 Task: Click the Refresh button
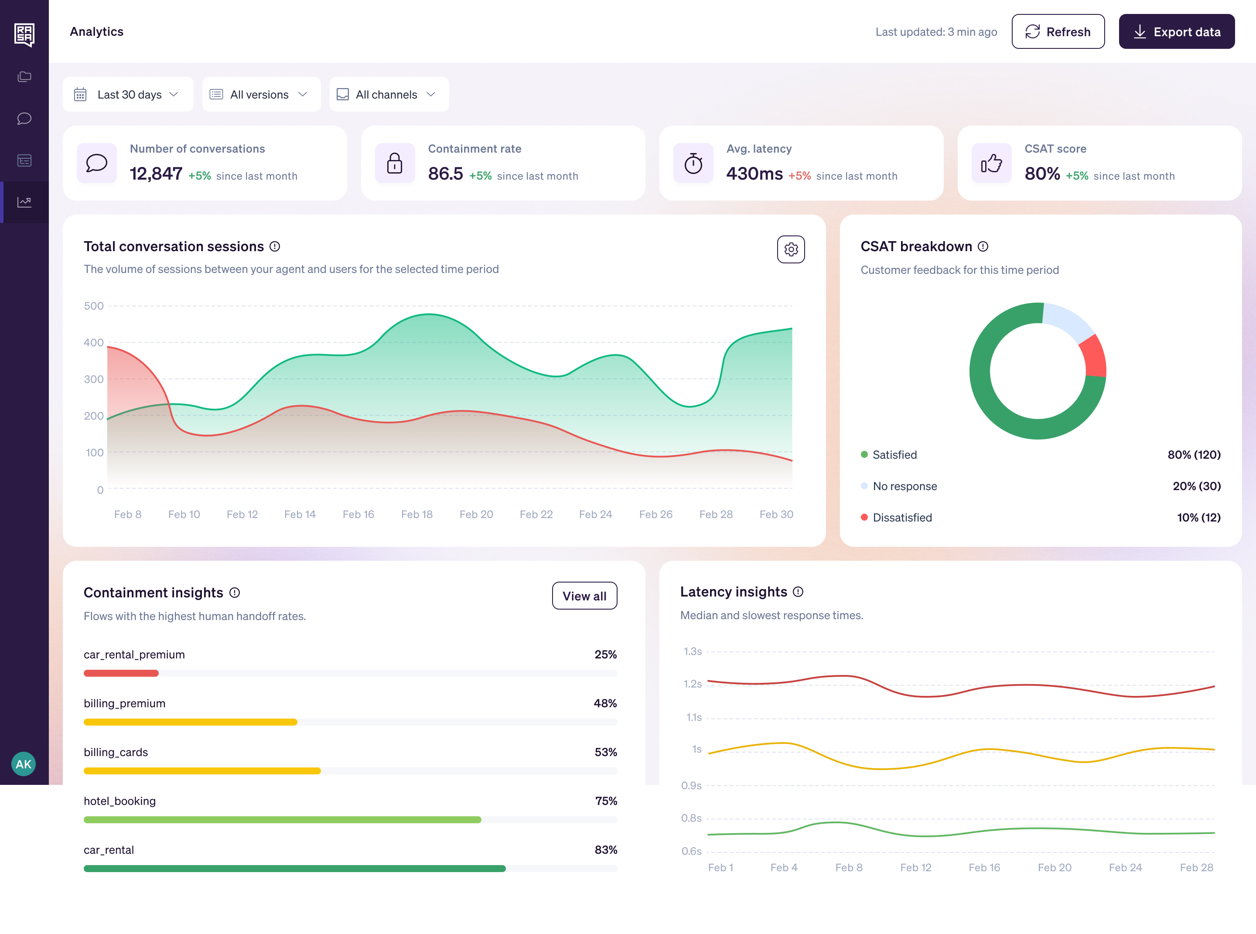(1058, 32)
